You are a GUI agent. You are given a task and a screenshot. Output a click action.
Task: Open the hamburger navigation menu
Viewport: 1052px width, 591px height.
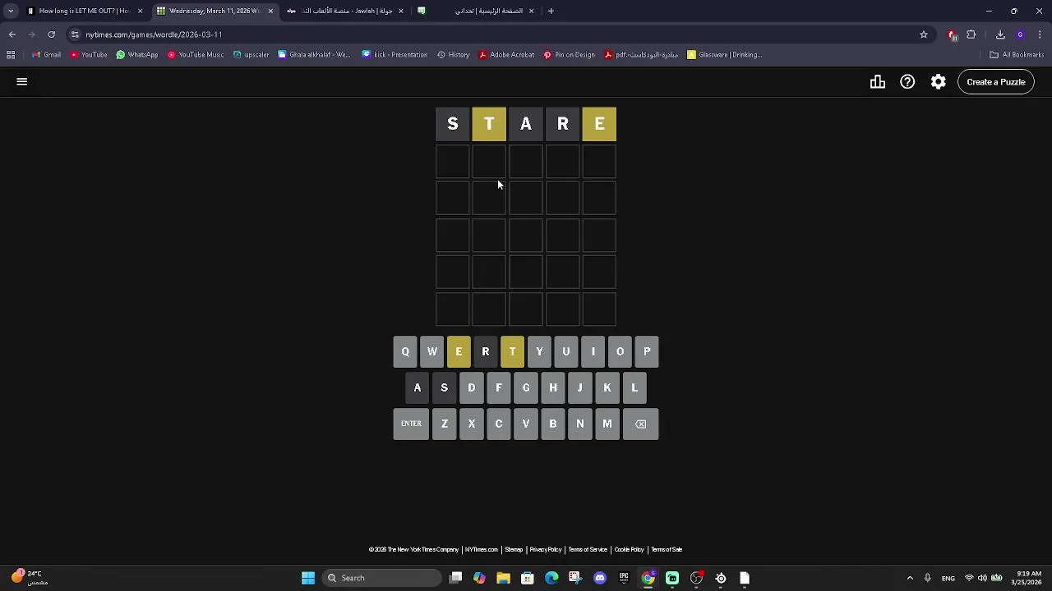click(22, 82)
